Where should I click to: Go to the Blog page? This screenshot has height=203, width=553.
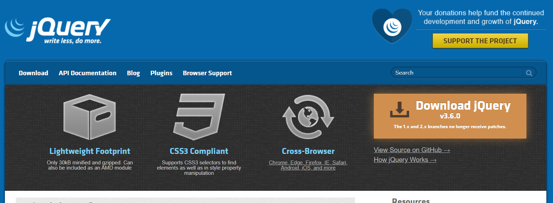pyautogui.click(x=133, y=73)
